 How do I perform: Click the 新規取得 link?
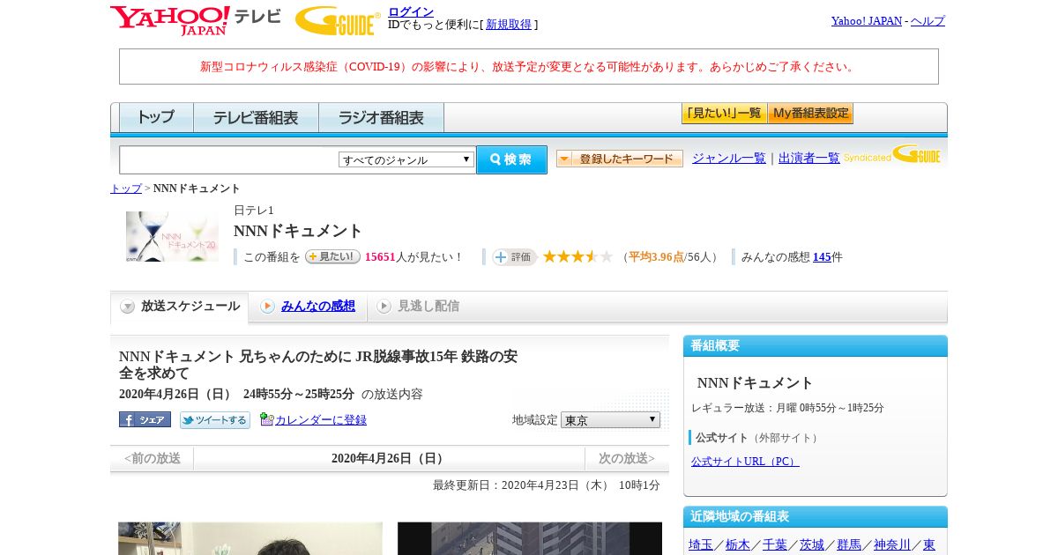coord(509,25)
